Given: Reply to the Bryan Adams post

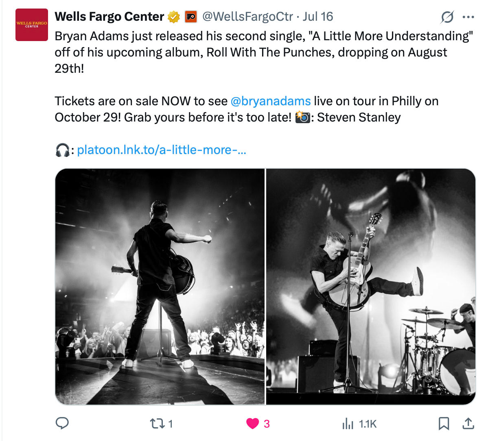Looking at the screenshot, I should (62, 424).
